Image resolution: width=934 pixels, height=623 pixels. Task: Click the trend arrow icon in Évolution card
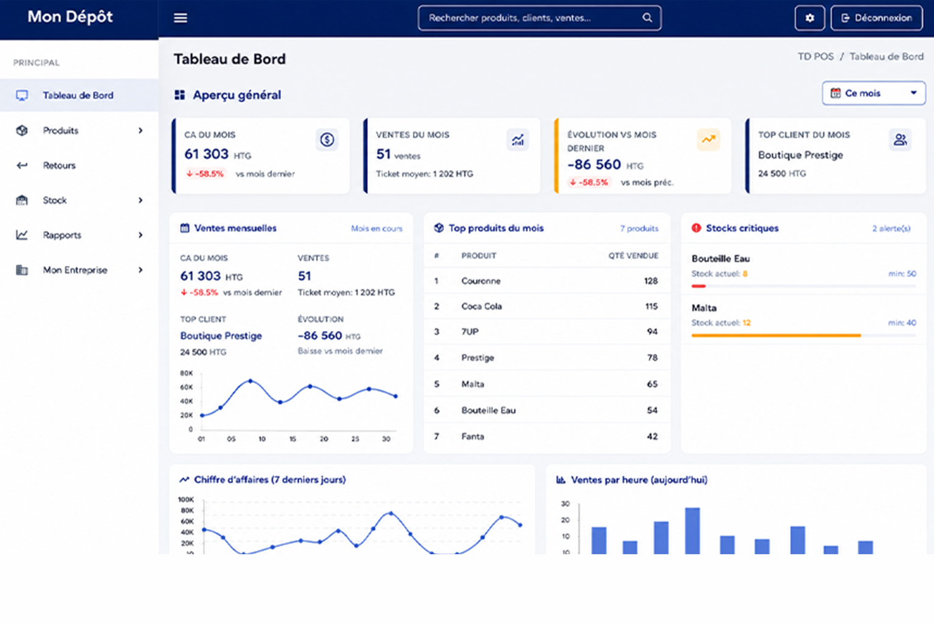point(708,140)
